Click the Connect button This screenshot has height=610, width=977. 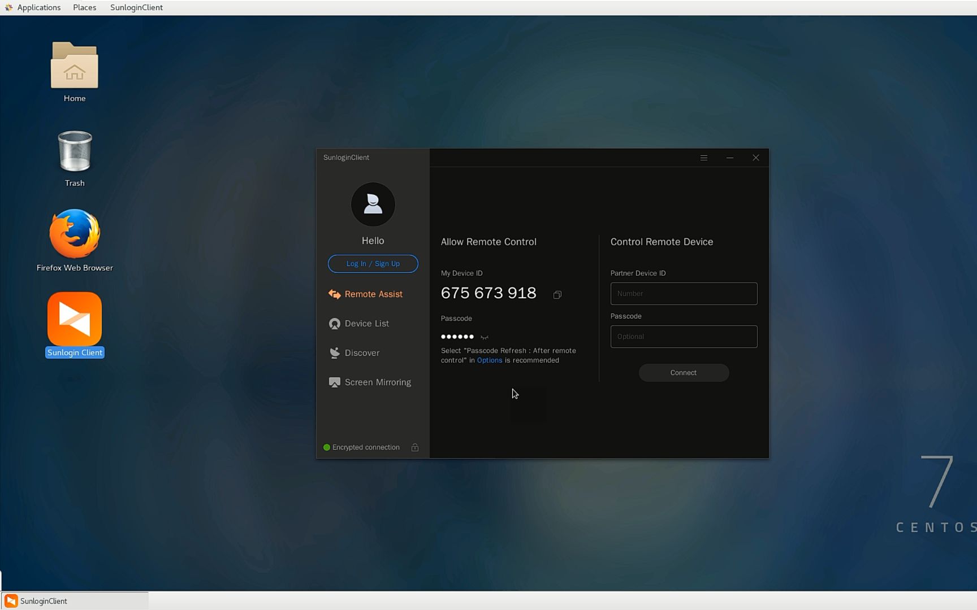(x=684, y=373)
